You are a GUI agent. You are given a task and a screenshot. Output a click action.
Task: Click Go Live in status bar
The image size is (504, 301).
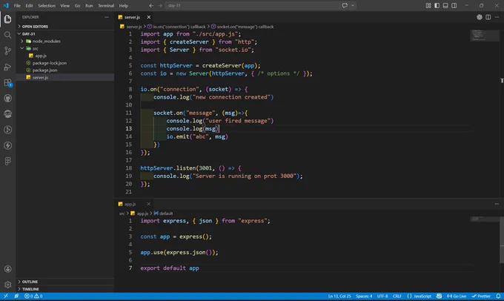click(457, 296)
